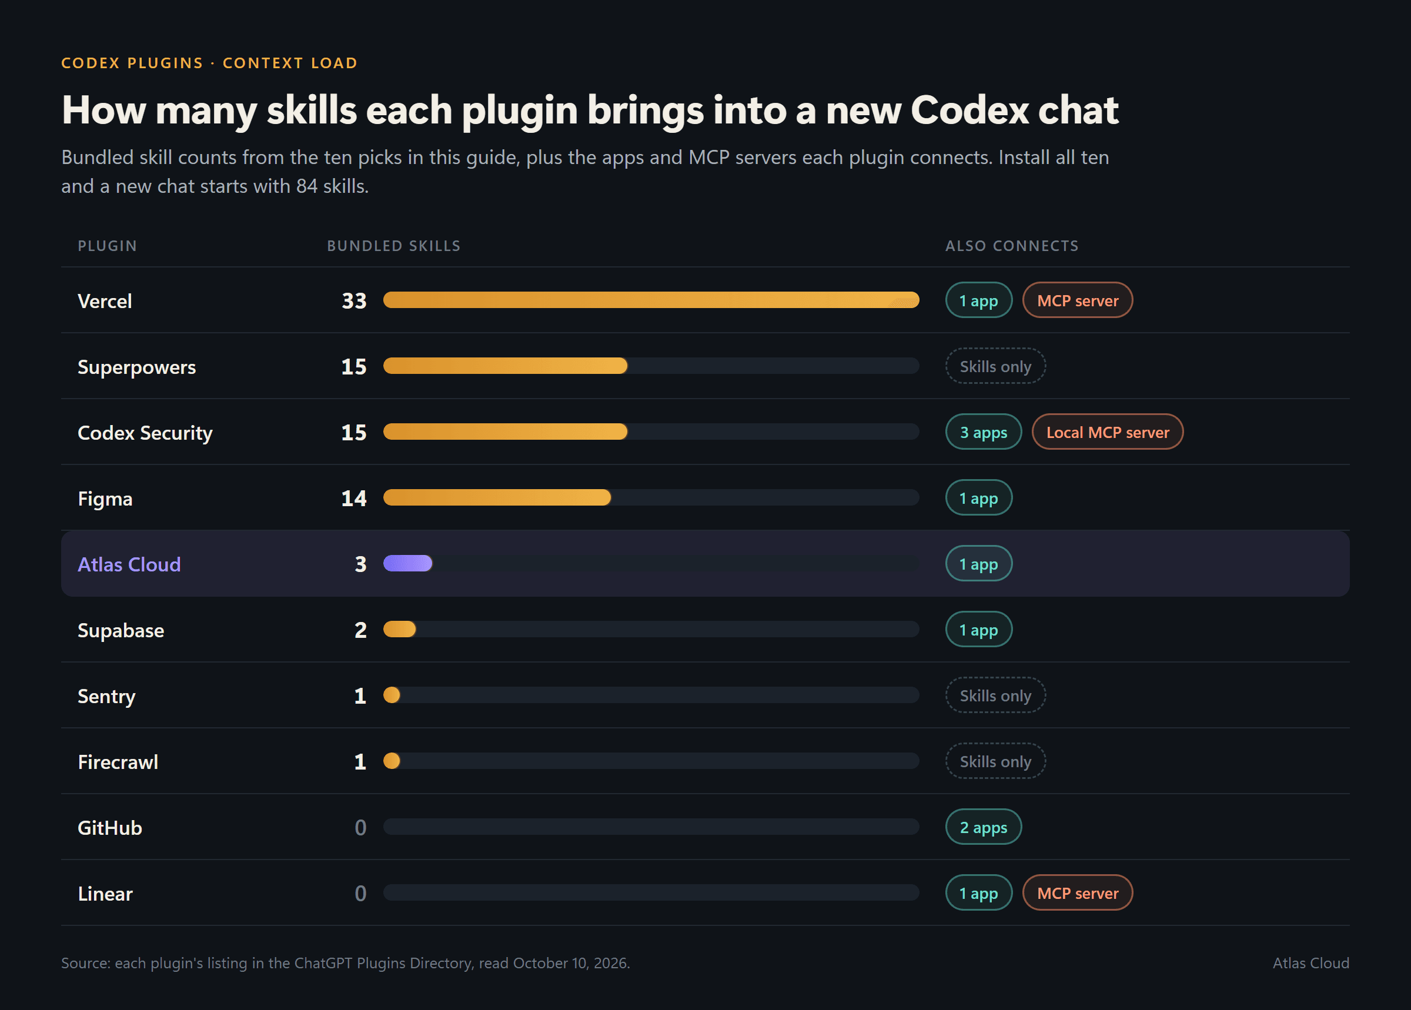Screen dimensions: 1411x1010
Task: Click the Skills only badge for Superpowers
Action: click(995, 366)
